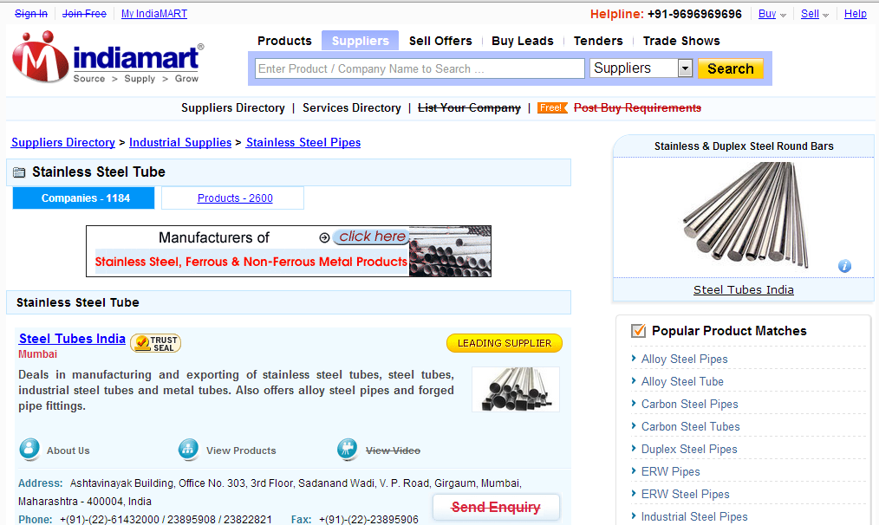
Task: Open the Alloy Steel Pipes link
Action: (684, 359)
